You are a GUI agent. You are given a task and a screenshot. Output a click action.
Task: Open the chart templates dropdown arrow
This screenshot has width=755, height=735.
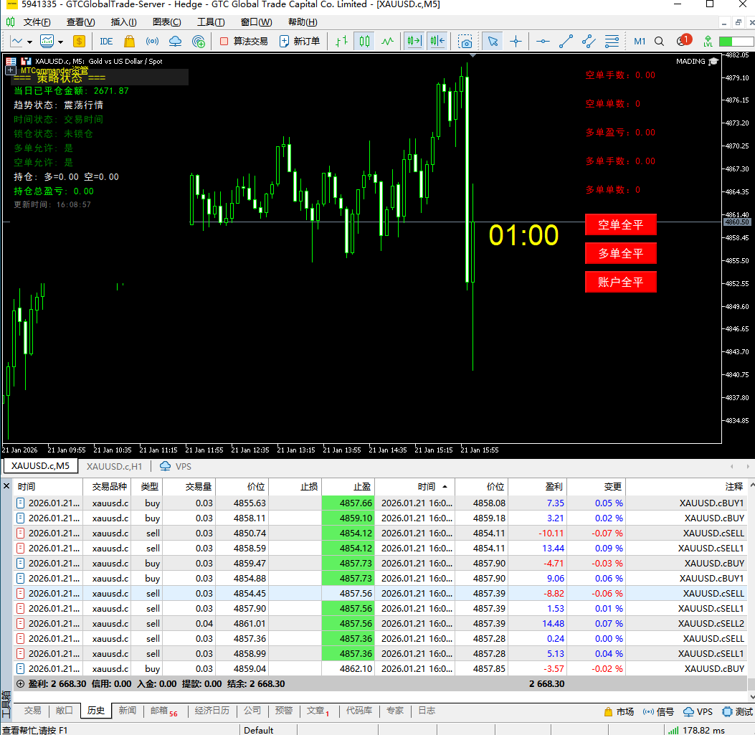point(60,42)
